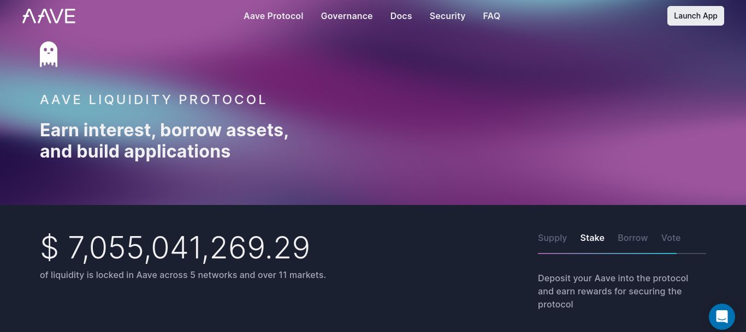Click the white ghost icon above the headline
The width and height of the screenshot is (746, 332).
click(49, 54)
